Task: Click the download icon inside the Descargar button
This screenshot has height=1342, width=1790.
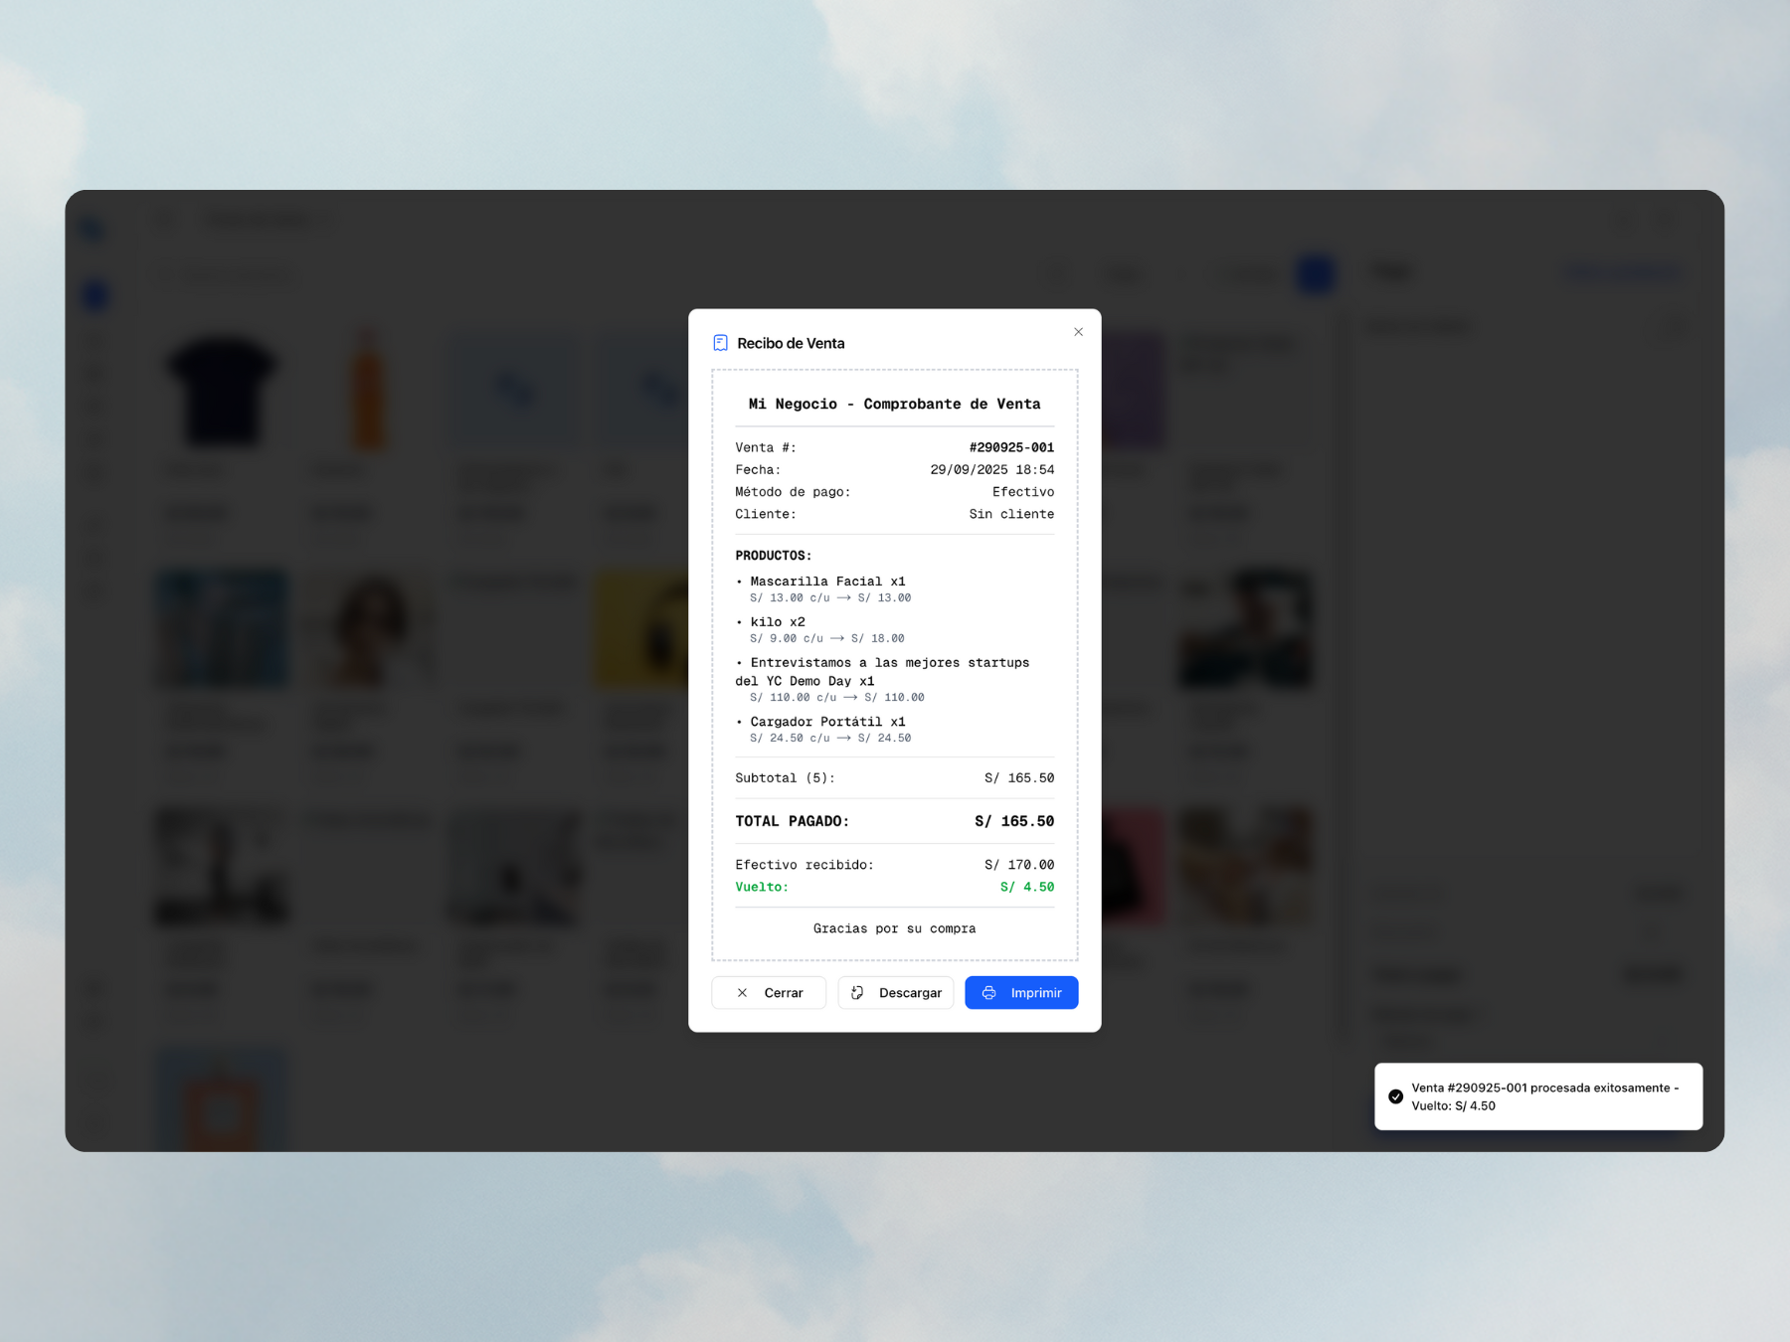Action: (857, 992)
